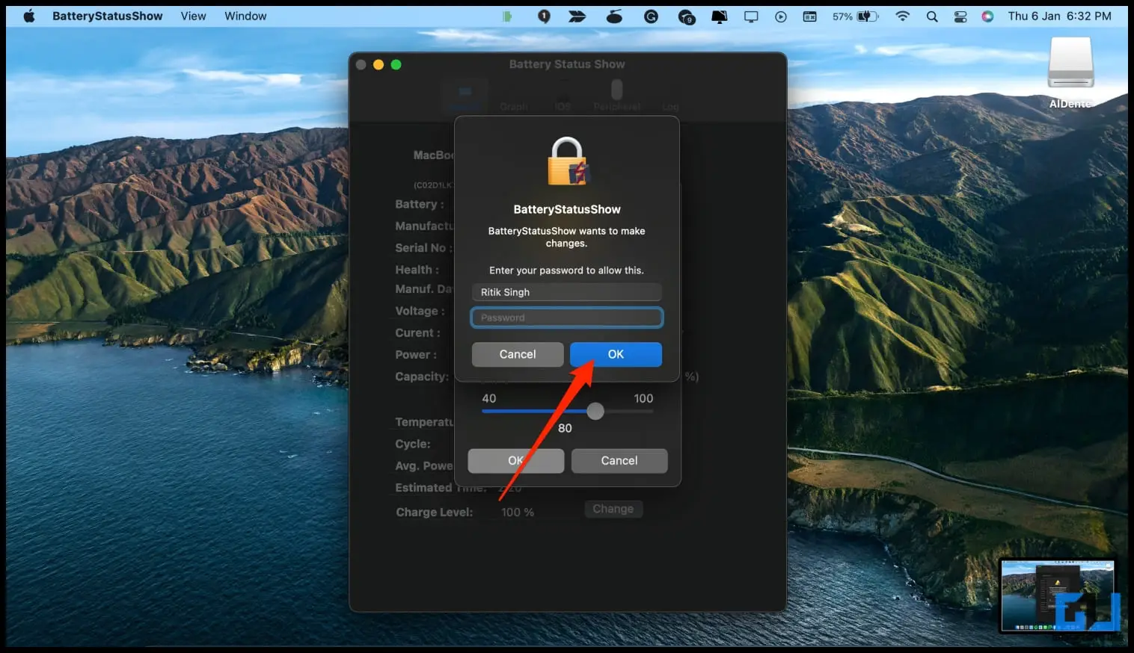Click the Grammarly menu bar icon

[651, 16]
